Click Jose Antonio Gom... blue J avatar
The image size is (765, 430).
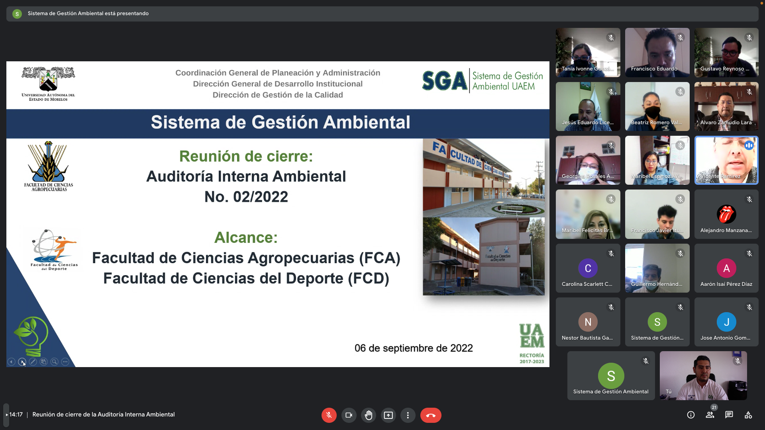pyautogui.click(x=726, y=322)
